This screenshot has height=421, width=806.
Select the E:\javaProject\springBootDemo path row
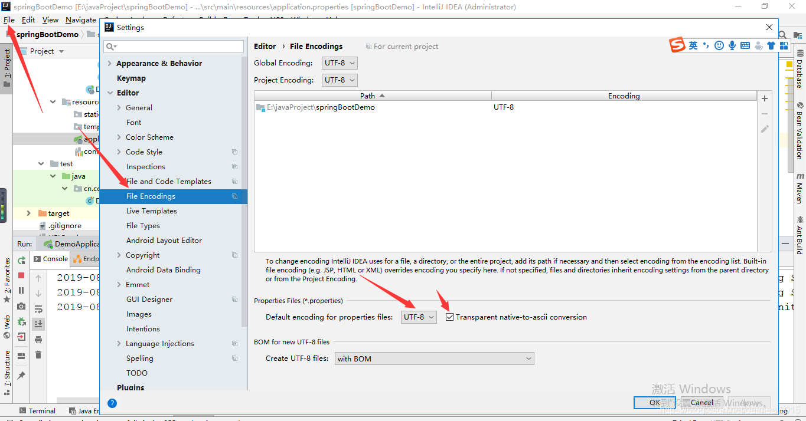tap(505, 107)
